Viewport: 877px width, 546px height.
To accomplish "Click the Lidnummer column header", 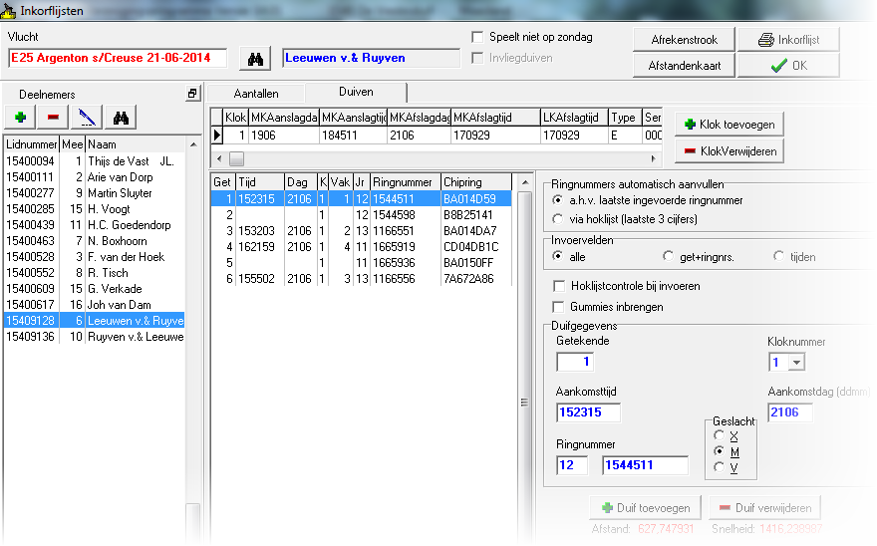I will pos(31,144).
